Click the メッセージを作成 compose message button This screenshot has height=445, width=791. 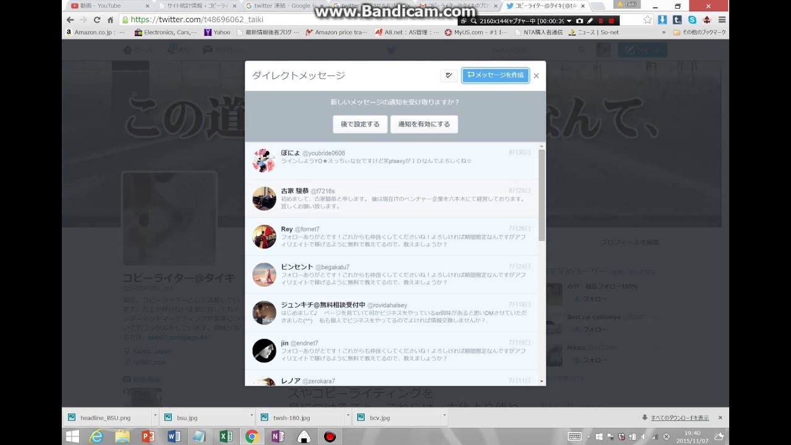click(496, 75)
